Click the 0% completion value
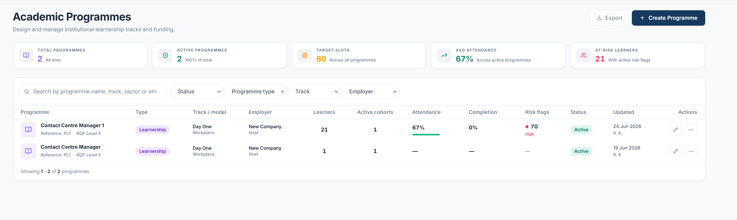Image resolution: width=737 pixels, height=220 pixels. point(473,128)
